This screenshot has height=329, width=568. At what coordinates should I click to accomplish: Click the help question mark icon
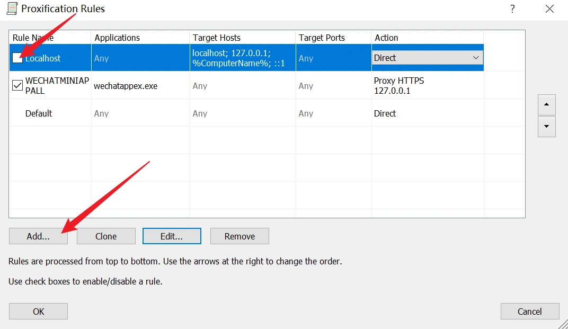point(512,8)
